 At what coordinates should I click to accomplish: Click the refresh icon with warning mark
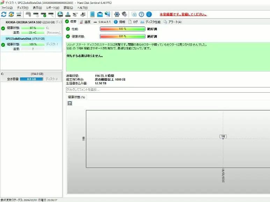(11, 14)
